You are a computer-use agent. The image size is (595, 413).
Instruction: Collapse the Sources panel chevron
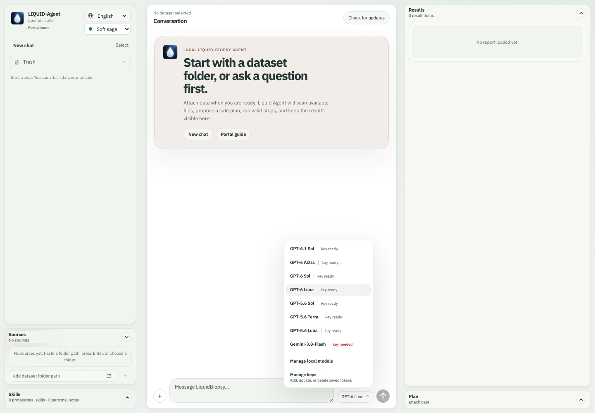point(127,337)
